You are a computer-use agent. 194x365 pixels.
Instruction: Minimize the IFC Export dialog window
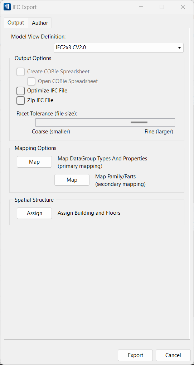(x=141, y=7)
